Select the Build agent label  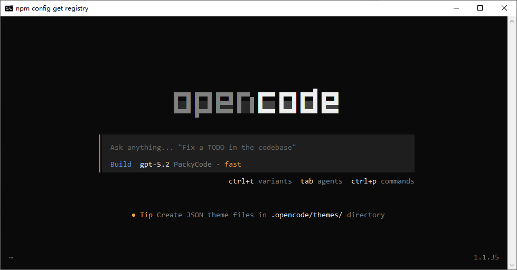(x=121, y=165)
